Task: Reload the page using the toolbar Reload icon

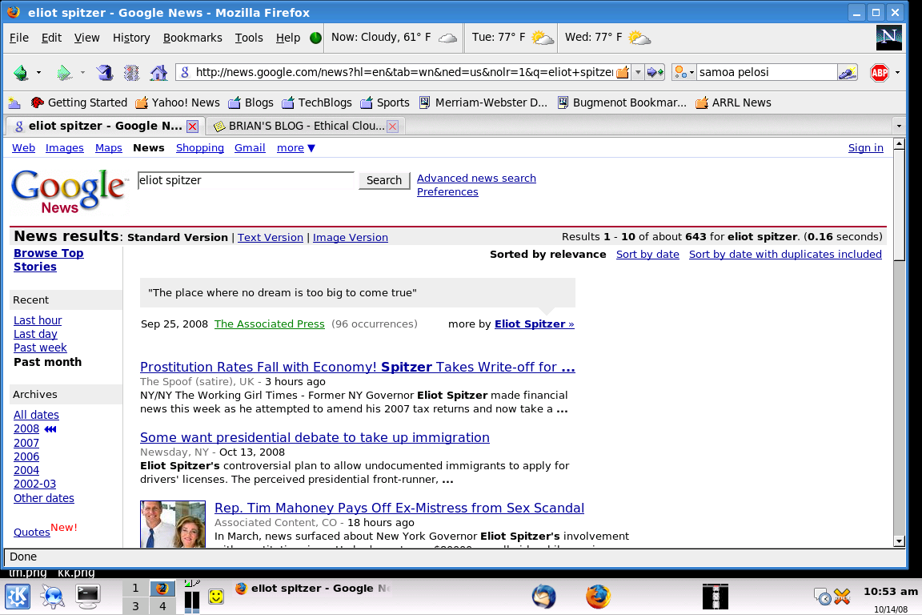Action: pos(105,72)
